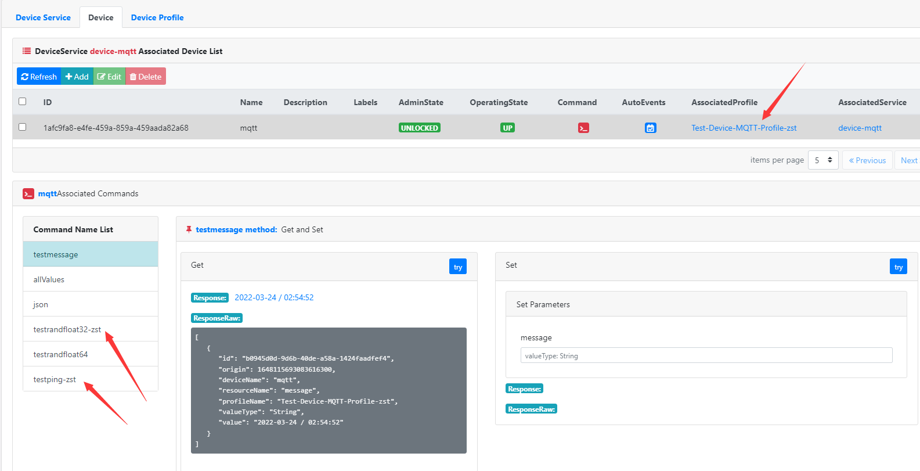This screenshot has height=471, width=920.
Task: Open the Device Service tab
Action: (x=43, y=17)
